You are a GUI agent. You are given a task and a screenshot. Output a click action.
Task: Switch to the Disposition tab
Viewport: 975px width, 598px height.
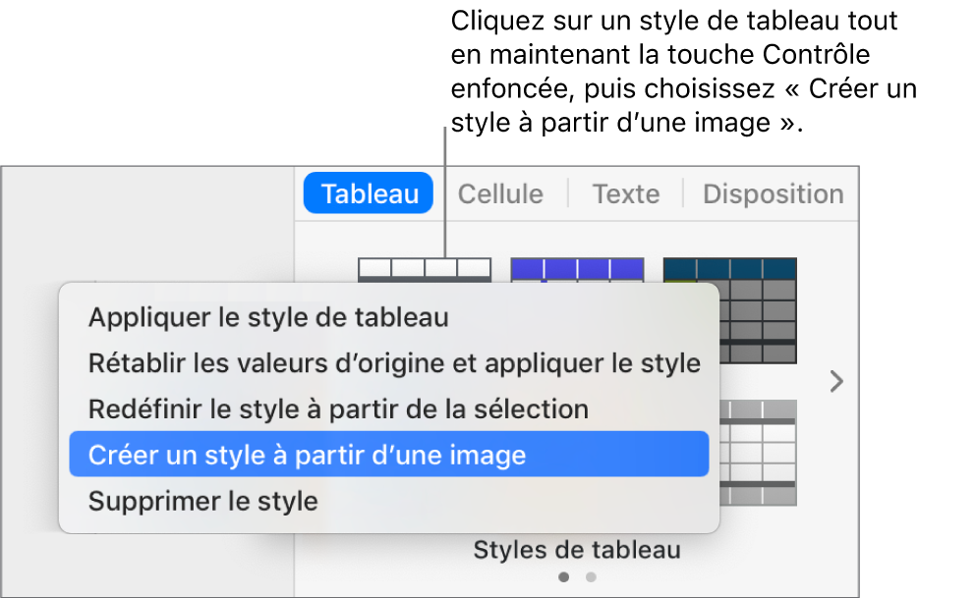(x=773, y=194)
